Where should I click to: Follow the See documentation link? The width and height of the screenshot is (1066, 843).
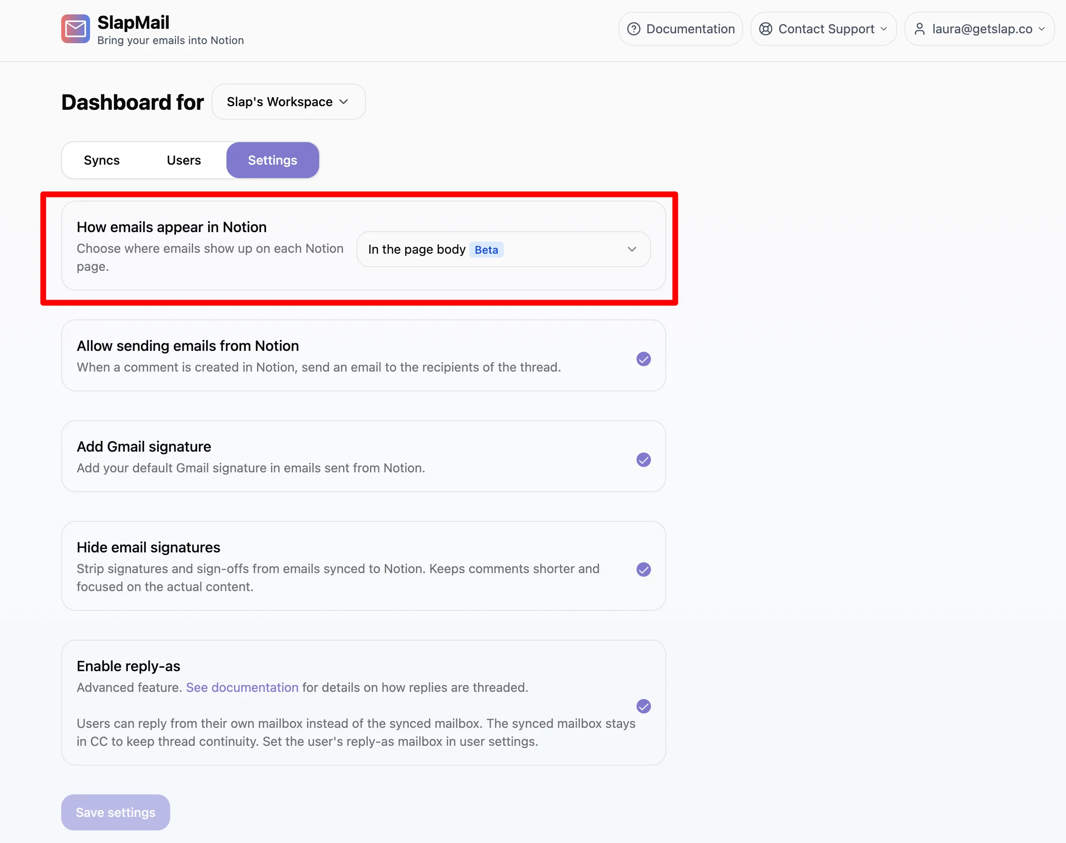pyautogui.click(x=242, y=687)
